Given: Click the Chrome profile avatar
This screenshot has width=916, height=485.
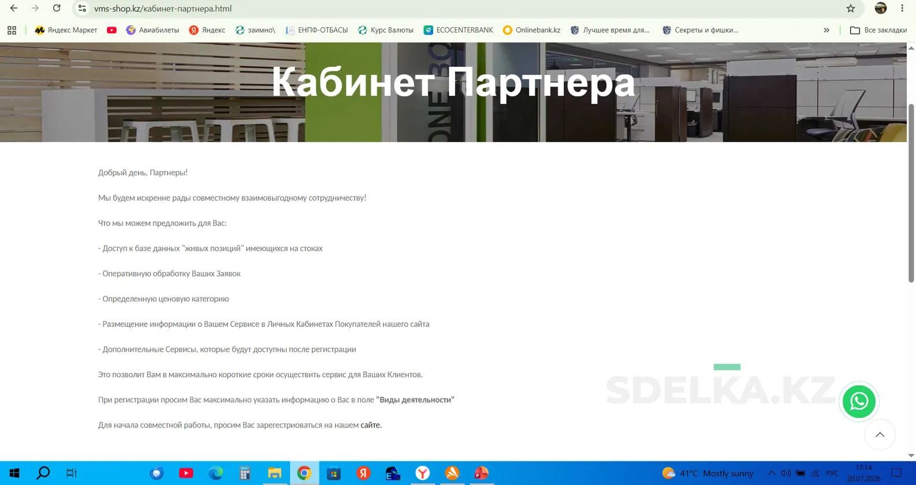Looking at the screenshot, I should coord(880,9).
